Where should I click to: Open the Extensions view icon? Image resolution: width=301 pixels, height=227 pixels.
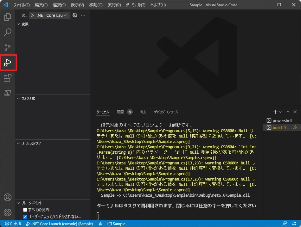pos(8,78)
